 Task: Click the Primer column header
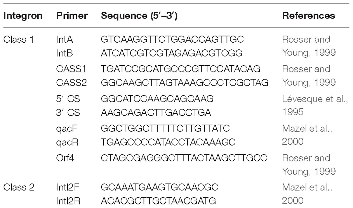pyautogui.click(x=72, y=15)
